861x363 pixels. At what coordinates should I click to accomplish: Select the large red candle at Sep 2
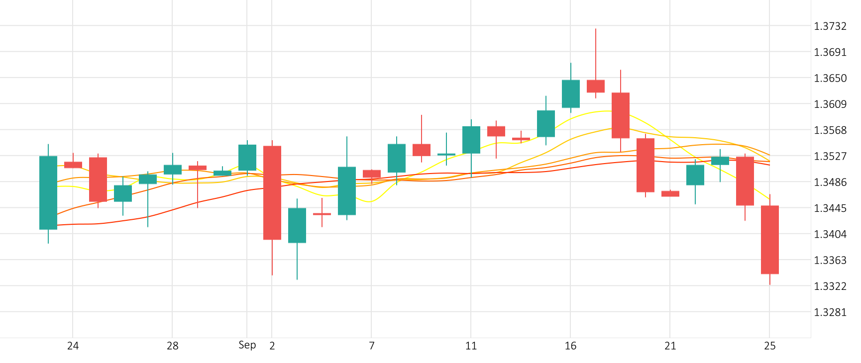coord(272,193)
